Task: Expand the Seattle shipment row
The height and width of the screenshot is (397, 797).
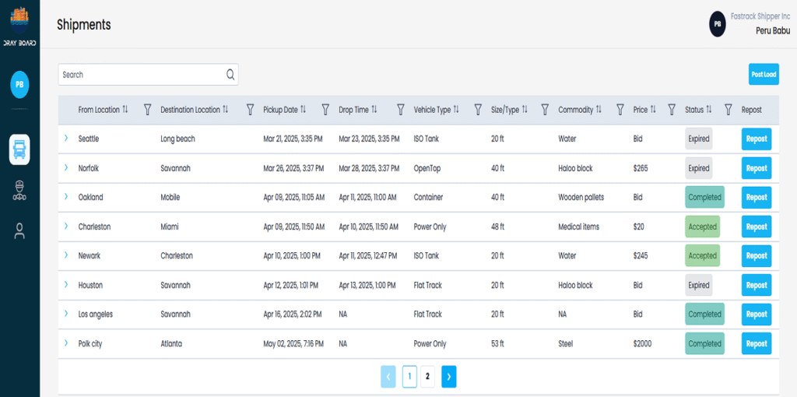Action: pyautogui.click(x=66, y=139)
